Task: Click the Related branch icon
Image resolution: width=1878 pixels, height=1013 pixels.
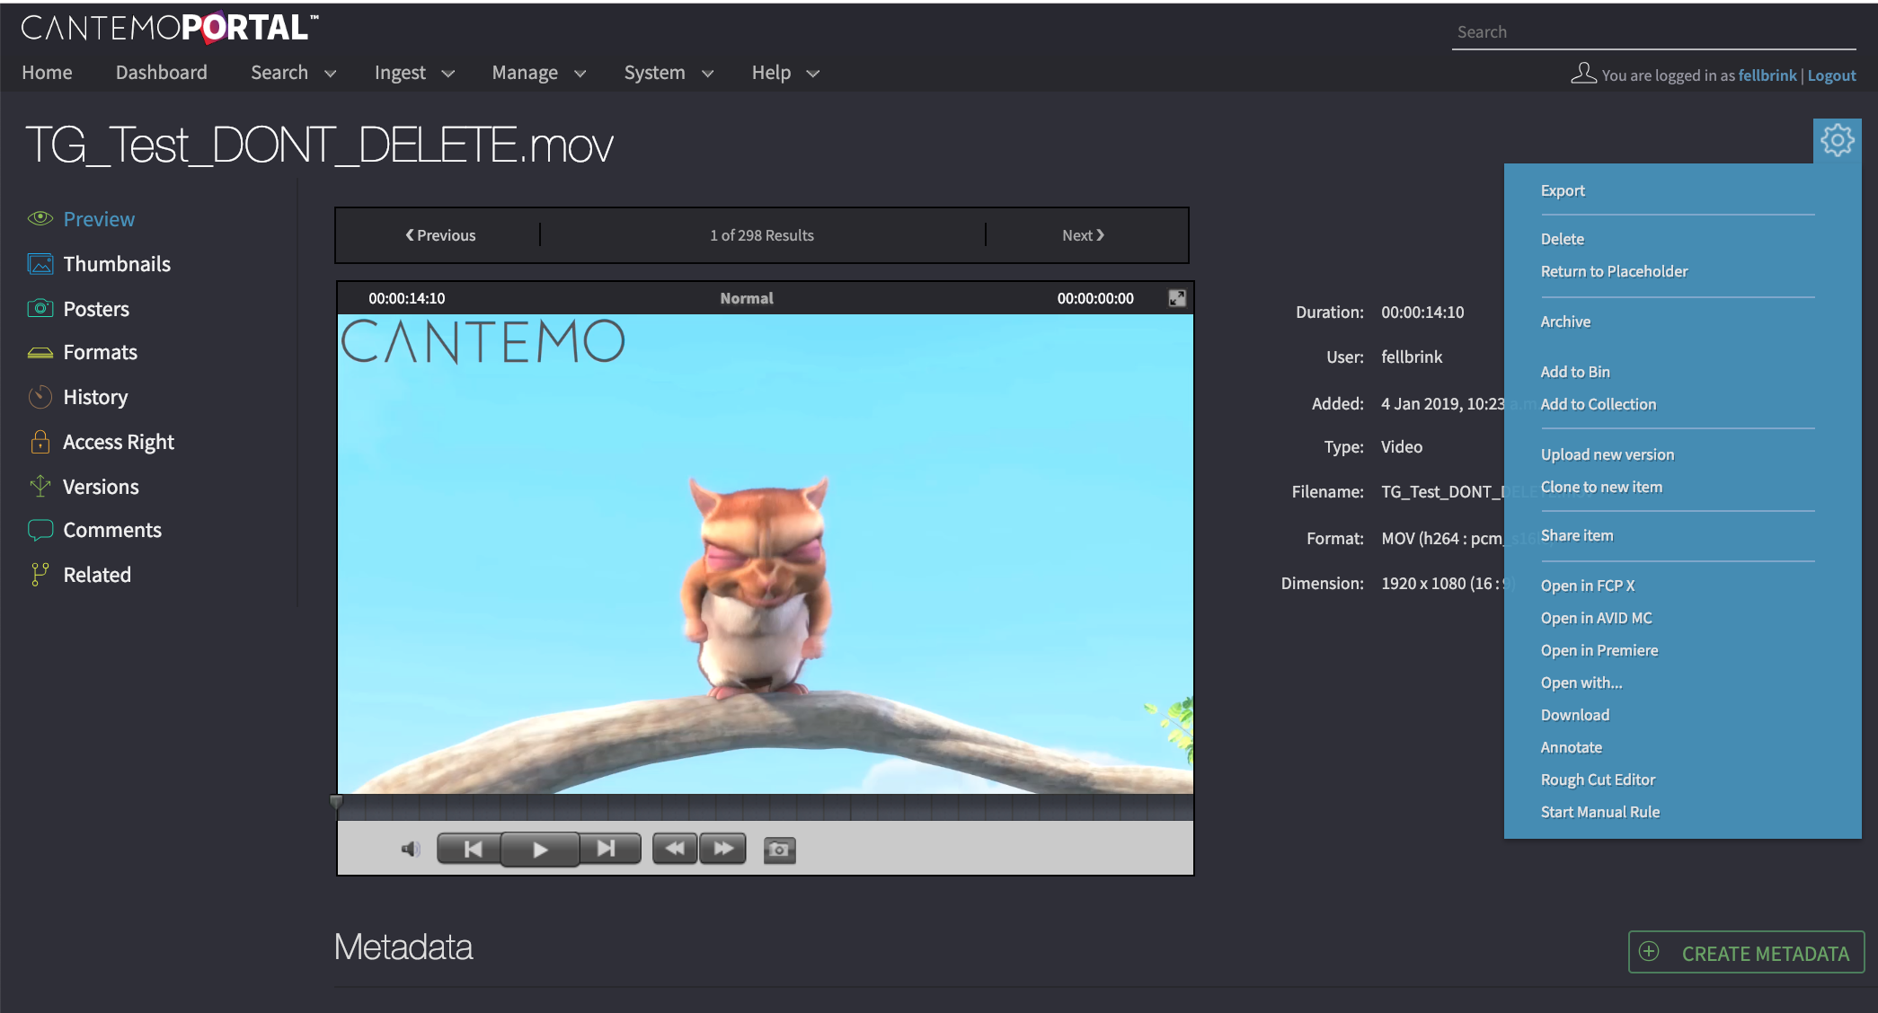Action: [40, 575]
